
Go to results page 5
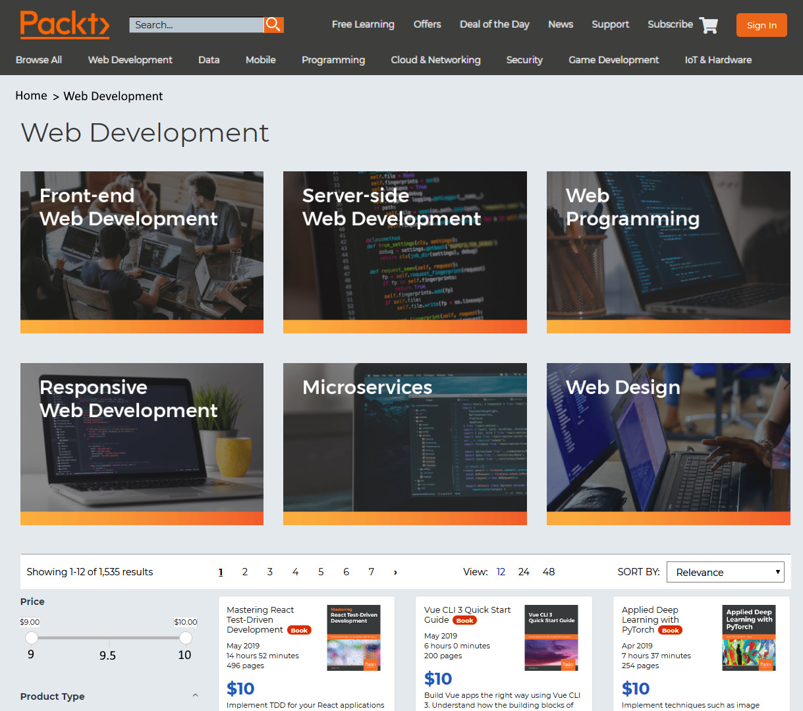click(x=321, y=572)
